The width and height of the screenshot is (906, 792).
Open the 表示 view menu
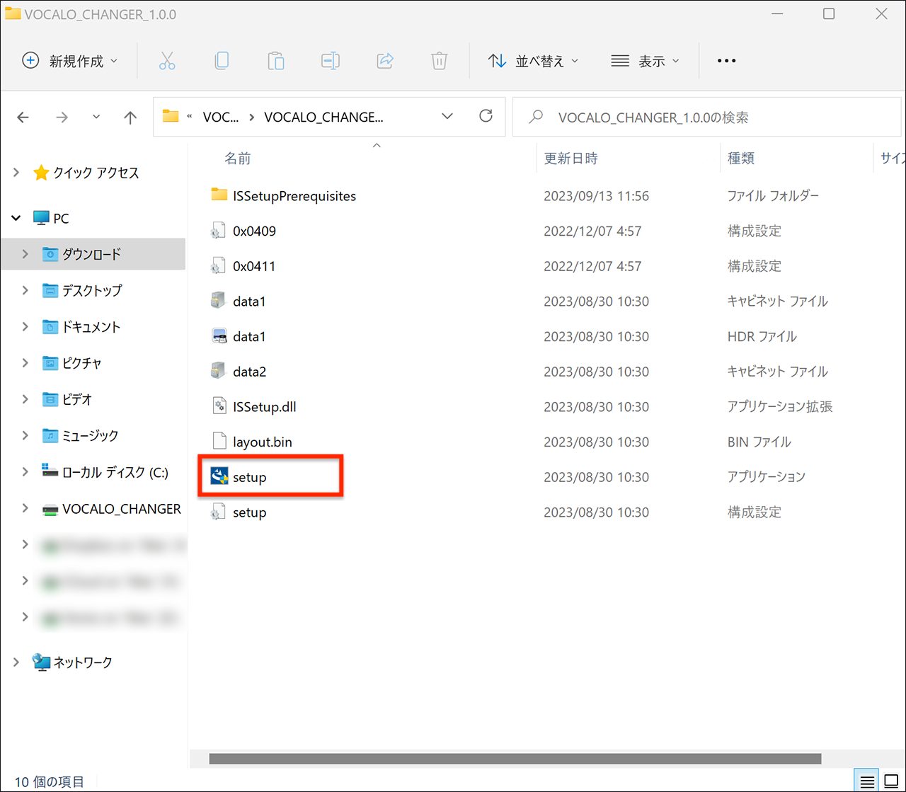click(645, 61)
